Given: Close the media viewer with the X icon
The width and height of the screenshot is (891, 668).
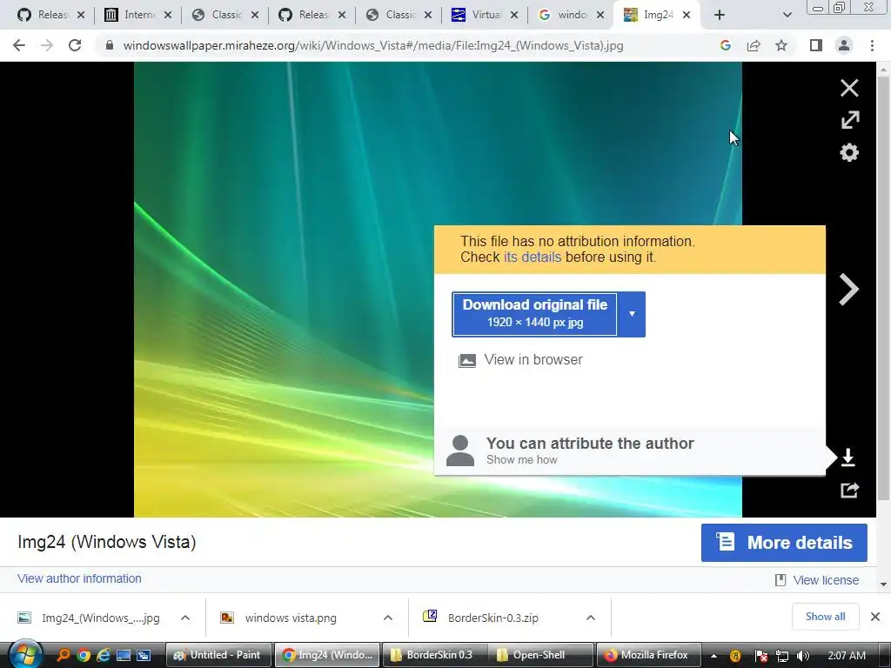Looking at the screenshot, I should point(849,88).
